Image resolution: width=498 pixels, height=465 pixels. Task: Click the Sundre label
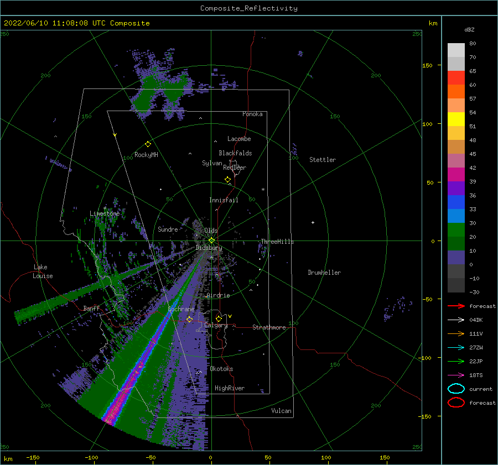point(168,229)
